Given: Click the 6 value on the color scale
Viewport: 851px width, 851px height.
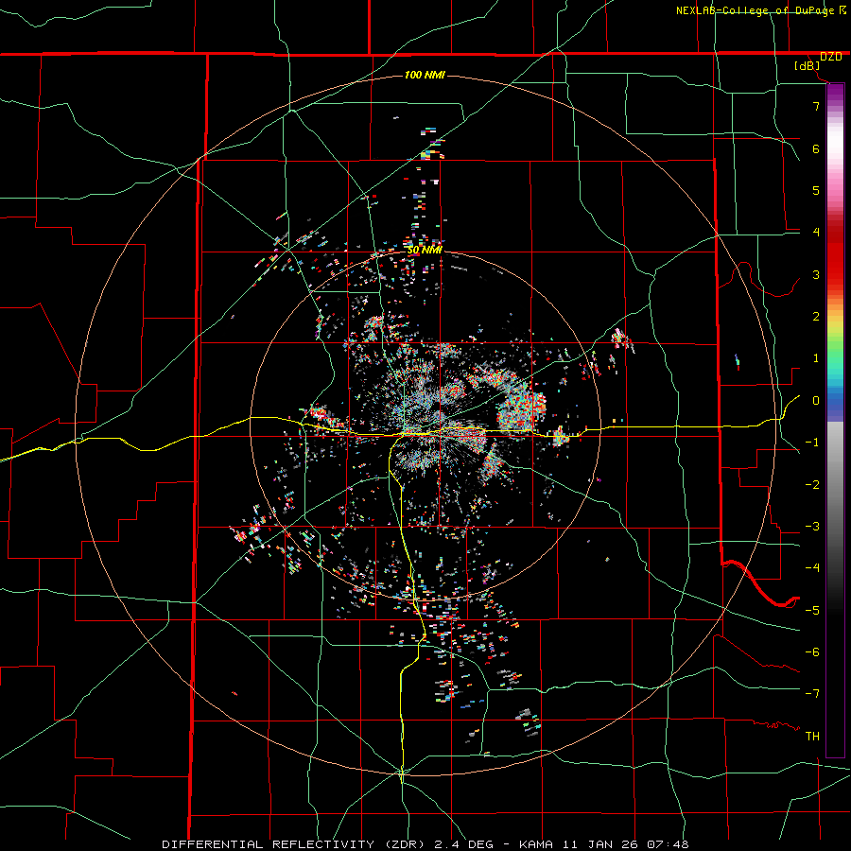Looking at the screenshot, I should click(x=816, y=148).
